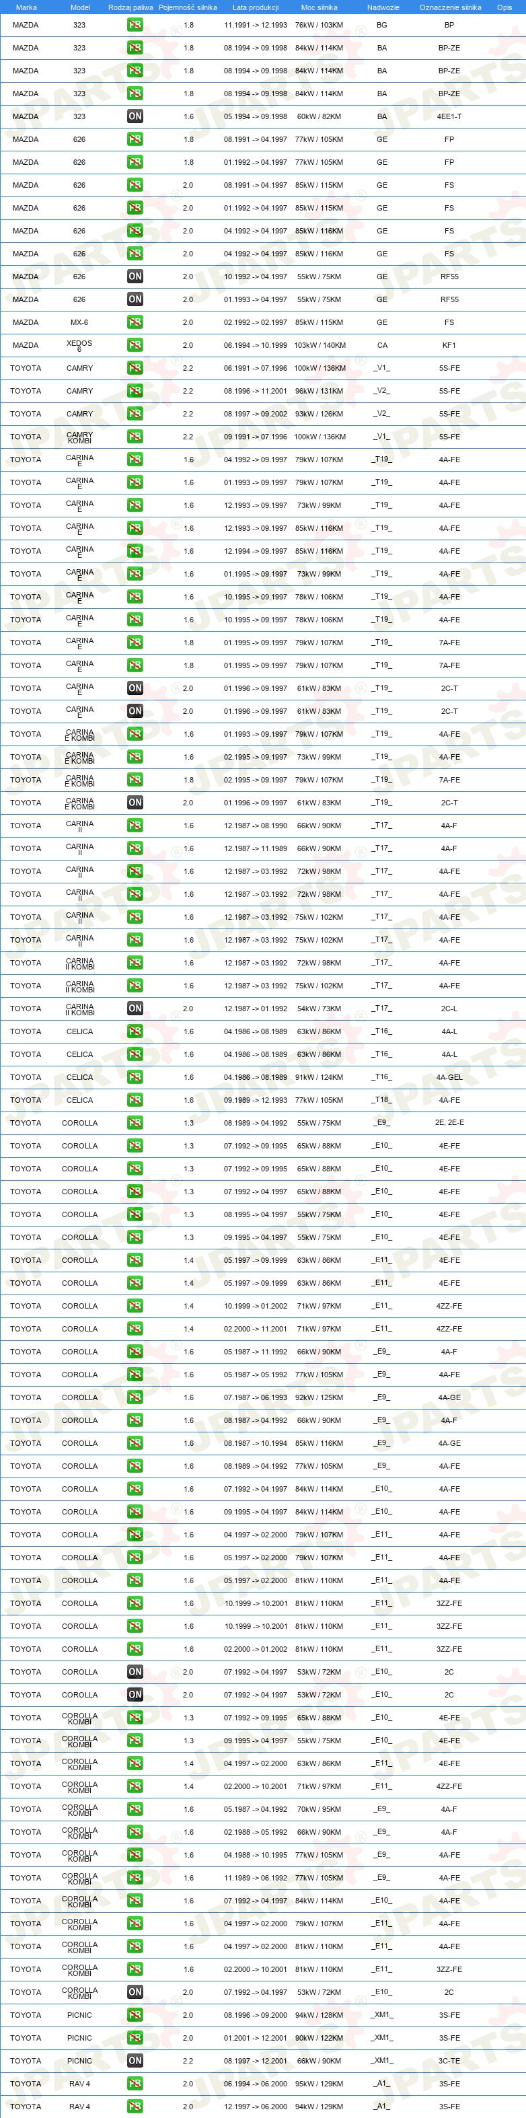Click diesel ON icon for Mazda 626 10.1992 row

pos(135,277)
